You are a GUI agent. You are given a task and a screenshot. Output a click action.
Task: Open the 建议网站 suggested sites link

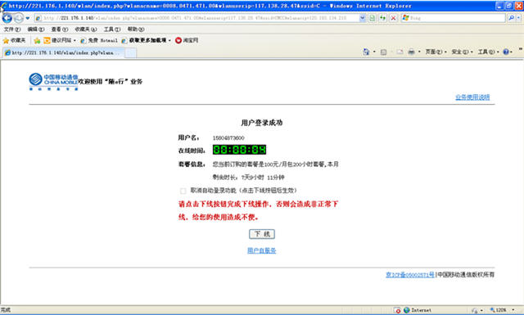coord(60,40)
